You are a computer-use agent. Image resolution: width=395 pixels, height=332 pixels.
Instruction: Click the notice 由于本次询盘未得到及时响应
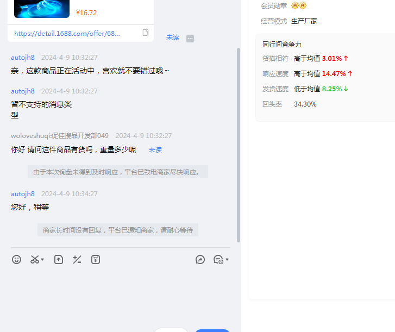point(118,172)
